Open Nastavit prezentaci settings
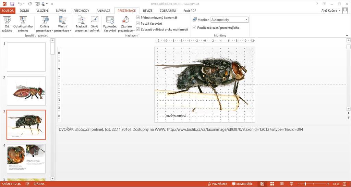 click(82, 20)
